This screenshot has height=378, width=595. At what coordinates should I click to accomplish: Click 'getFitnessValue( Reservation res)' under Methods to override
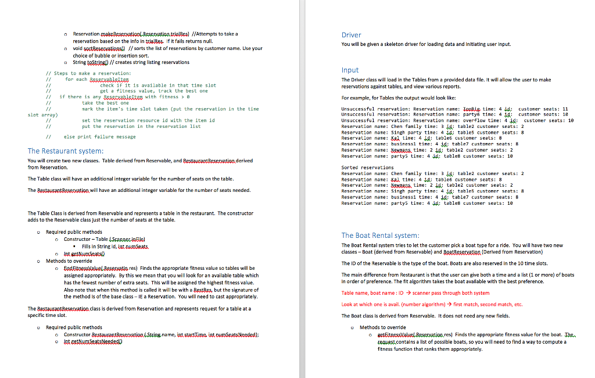point(415,334)
